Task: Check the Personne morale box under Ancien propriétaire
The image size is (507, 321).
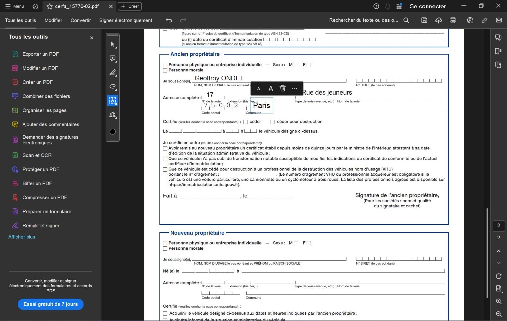Action: (x=165, y=70)
